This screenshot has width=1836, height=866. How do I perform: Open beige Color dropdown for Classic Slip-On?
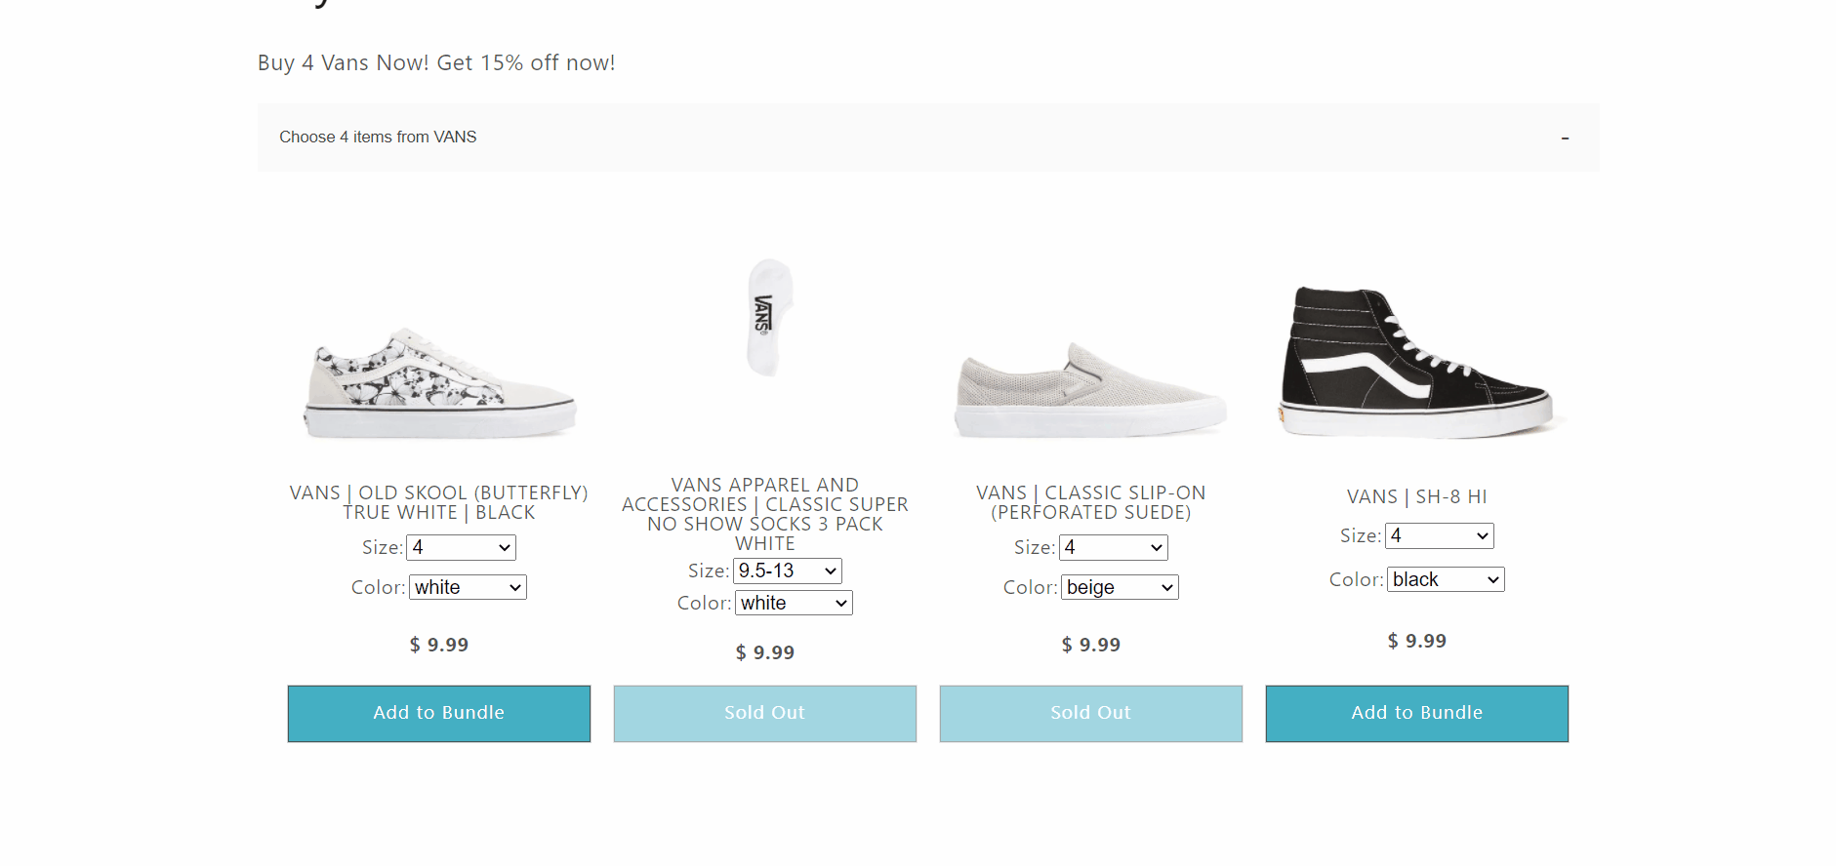click(x=1120, y=587)
